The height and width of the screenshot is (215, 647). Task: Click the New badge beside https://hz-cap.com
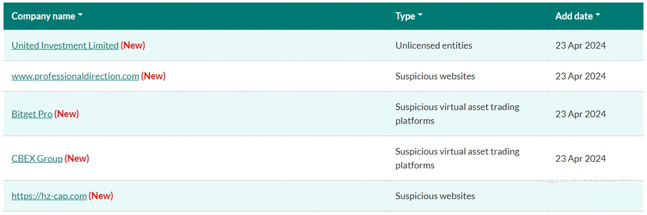(101, 196)
